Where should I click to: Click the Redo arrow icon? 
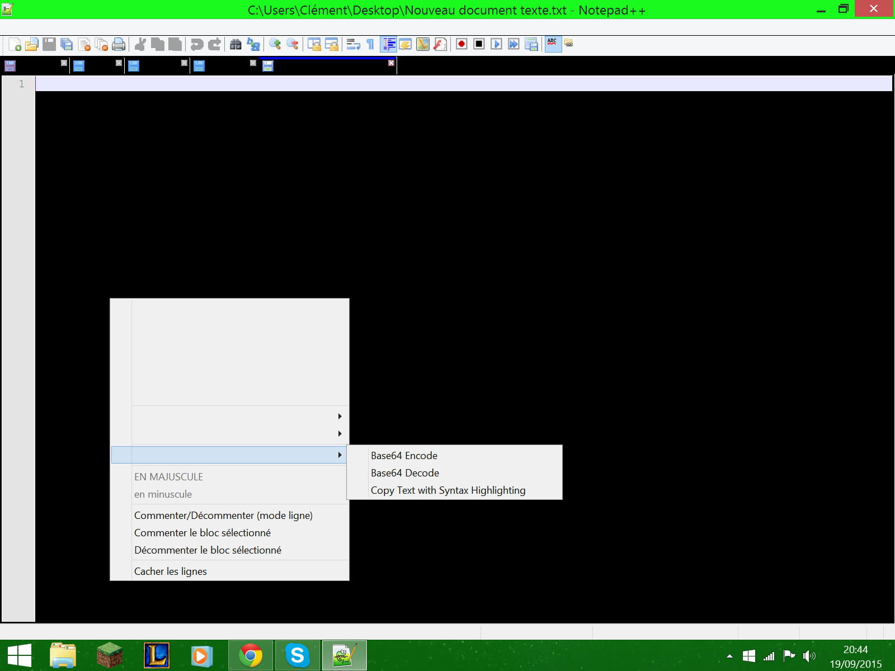point(214,44)
